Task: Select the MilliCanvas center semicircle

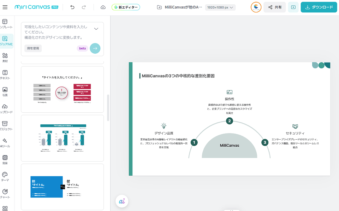Action: [230, 146]
